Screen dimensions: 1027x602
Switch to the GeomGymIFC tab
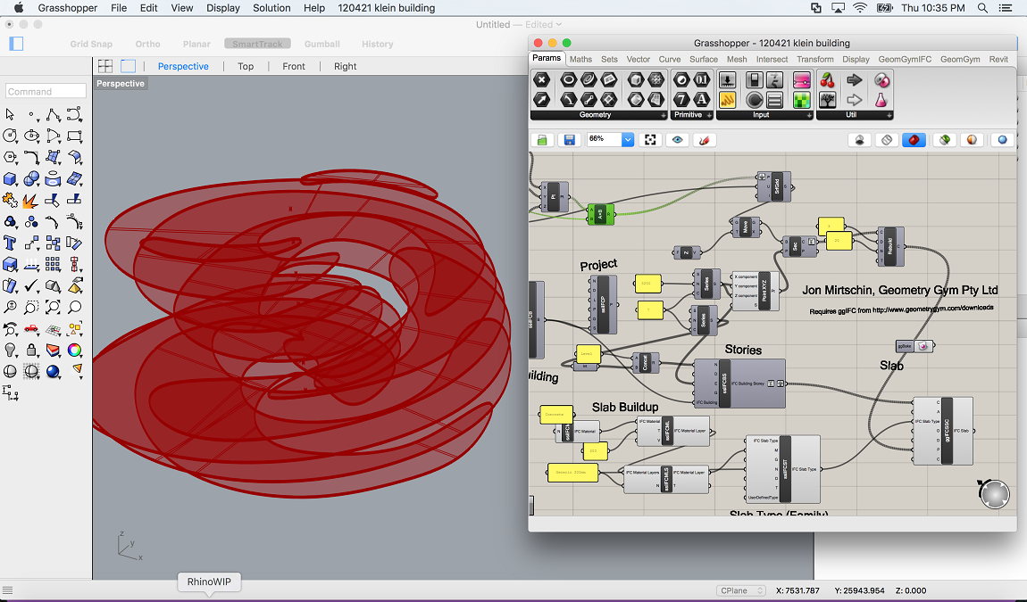click(905, 59)
